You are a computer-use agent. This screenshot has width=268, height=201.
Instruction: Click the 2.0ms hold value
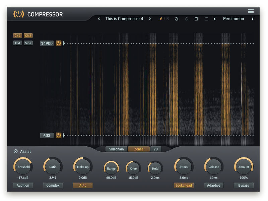click(x=155, y=178)
